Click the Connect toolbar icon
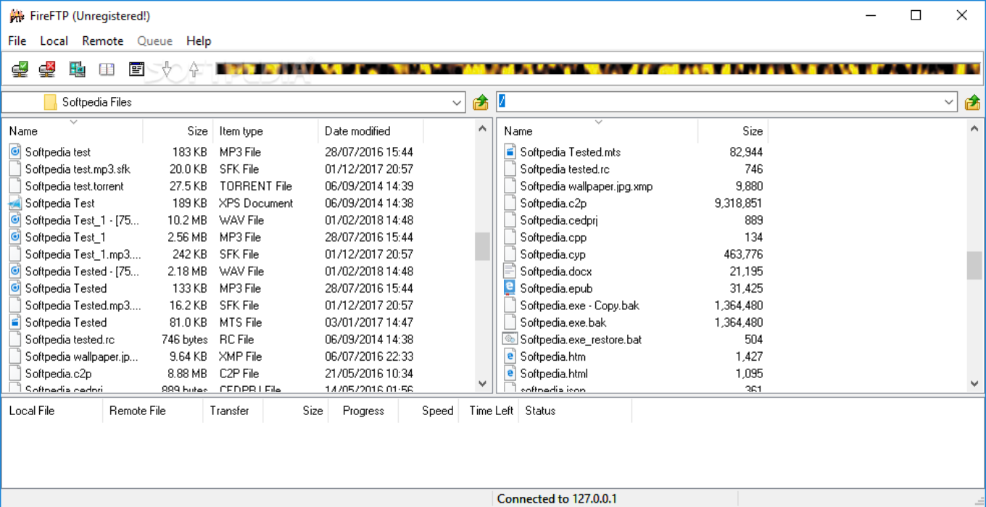 click(x=20, y=69)
